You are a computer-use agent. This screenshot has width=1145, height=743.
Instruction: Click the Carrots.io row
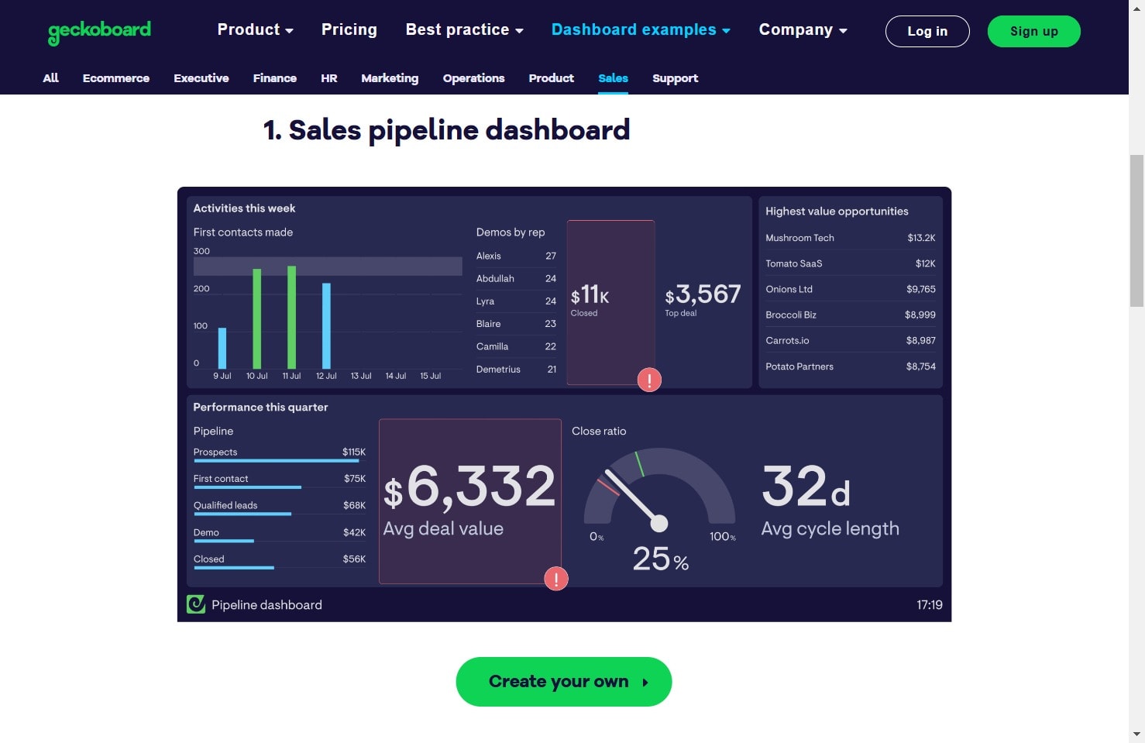click(850, 340)
